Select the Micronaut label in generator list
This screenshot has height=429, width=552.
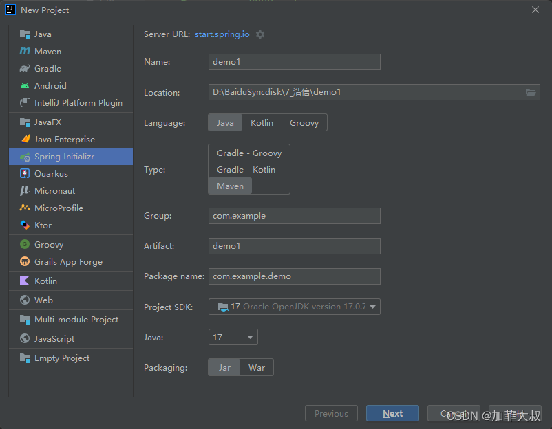tap(54, 191)
